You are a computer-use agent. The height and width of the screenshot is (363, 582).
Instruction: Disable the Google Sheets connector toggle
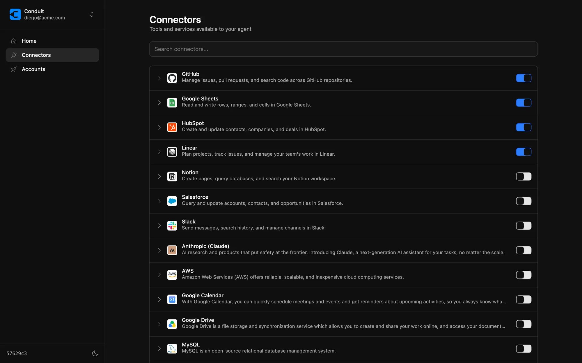click(x=524, y=103)
